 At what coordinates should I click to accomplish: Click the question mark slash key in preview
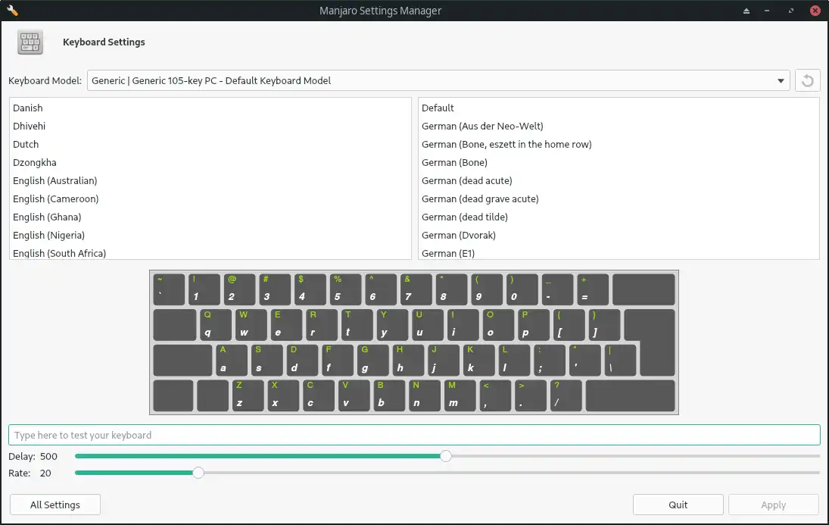pos(566,395)
